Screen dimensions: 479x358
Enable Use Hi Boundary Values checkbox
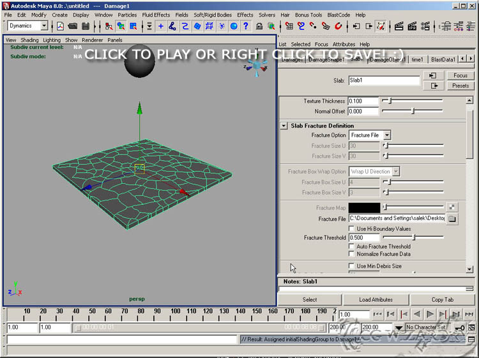click(352, 228)
